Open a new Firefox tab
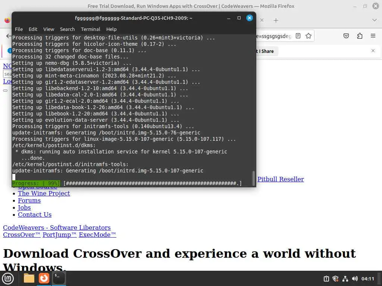This screenshot has height=286, width=382. pyautogui.click(x=276, y=20)
